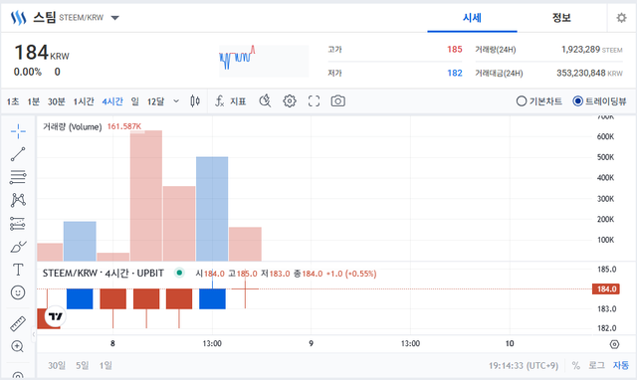Click the 184.0 current price label
This screenshot has height=380, width=637.
click(606, 289)
